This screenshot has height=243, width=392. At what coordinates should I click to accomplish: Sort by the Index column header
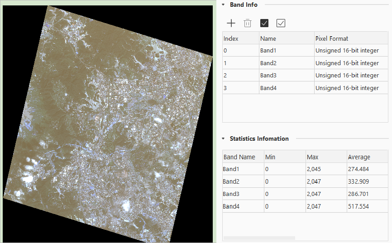[x=240, y=38]
